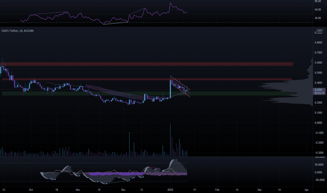Click the 17 date label on time axis
This screenshot has width=327, height=193.
(195, 189)
